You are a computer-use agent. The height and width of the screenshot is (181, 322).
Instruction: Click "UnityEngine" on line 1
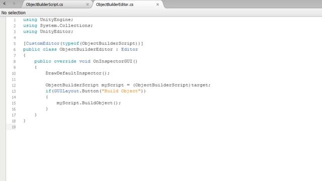pos(55,20)
